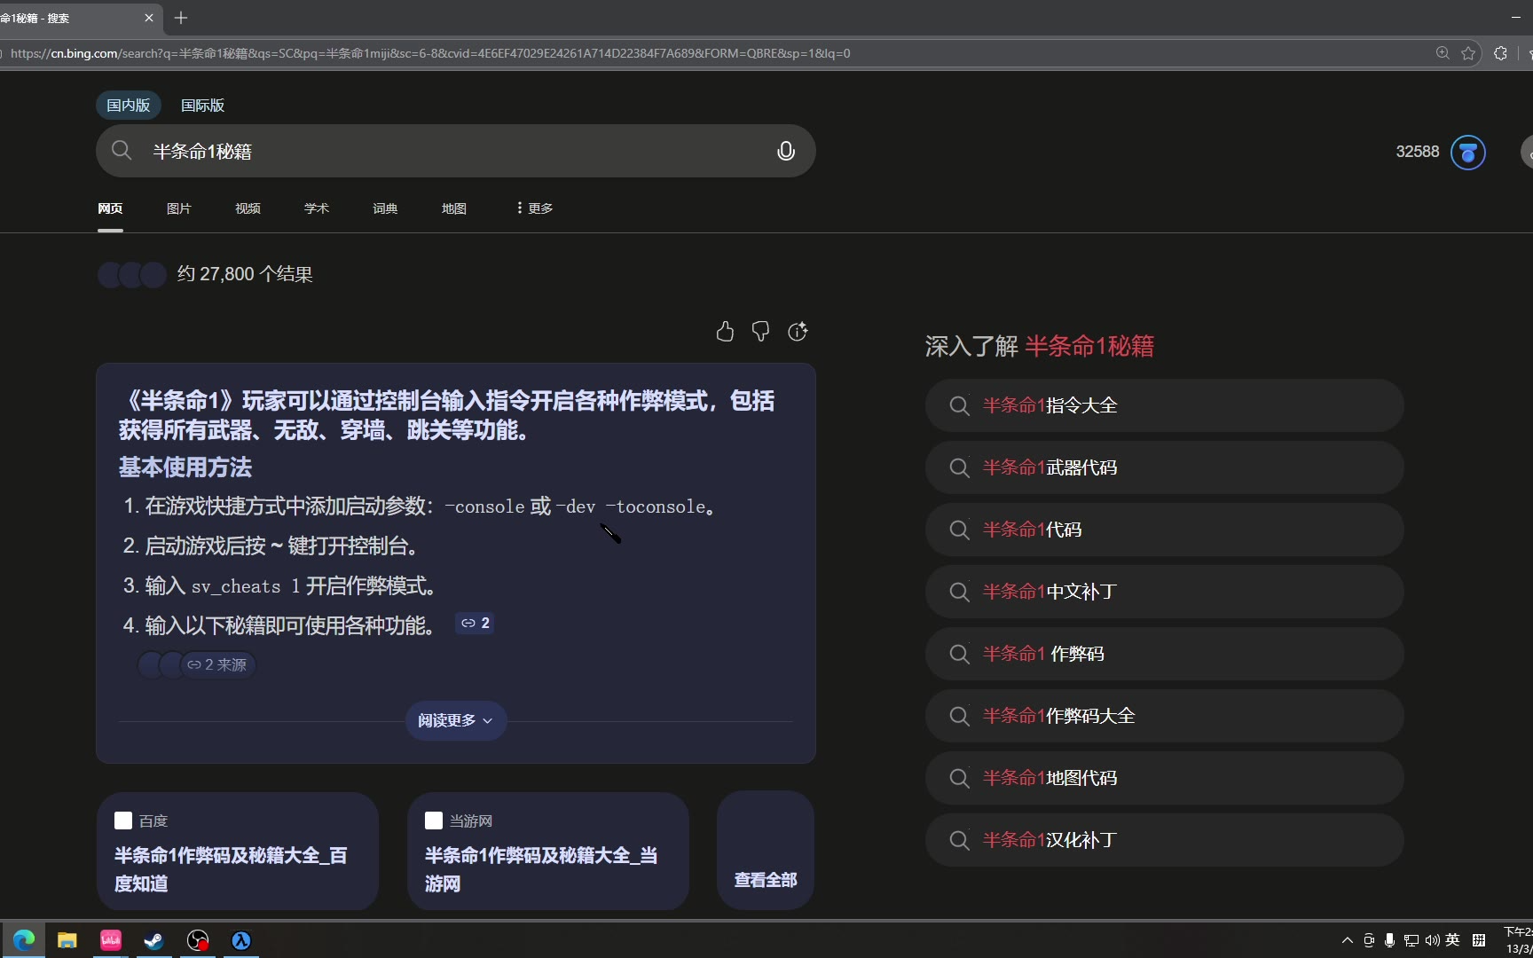1533x958 pixels.
Task: Click the search box containing 半条命1秘籍
Action: coord(444,151)
